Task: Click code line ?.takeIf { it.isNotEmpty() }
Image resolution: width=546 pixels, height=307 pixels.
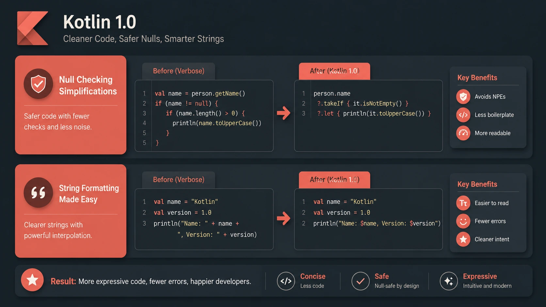Action: [362, 103]
